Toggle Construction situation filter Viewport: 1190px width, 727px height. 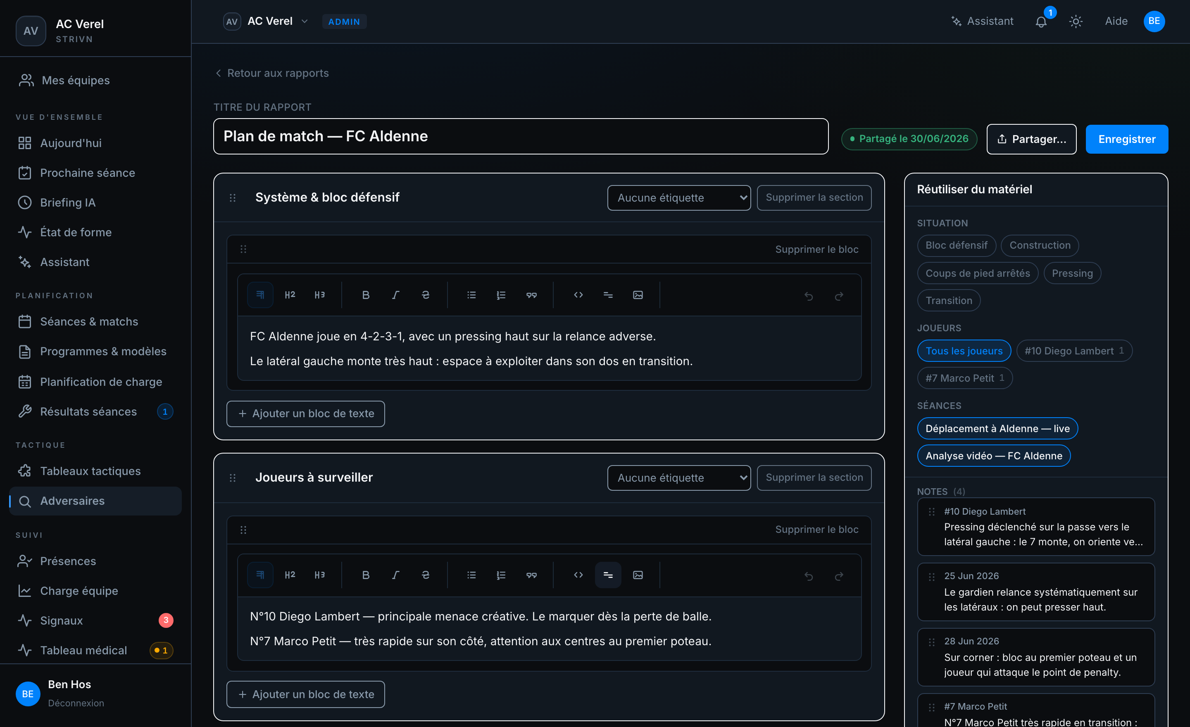click(1040, 245)
